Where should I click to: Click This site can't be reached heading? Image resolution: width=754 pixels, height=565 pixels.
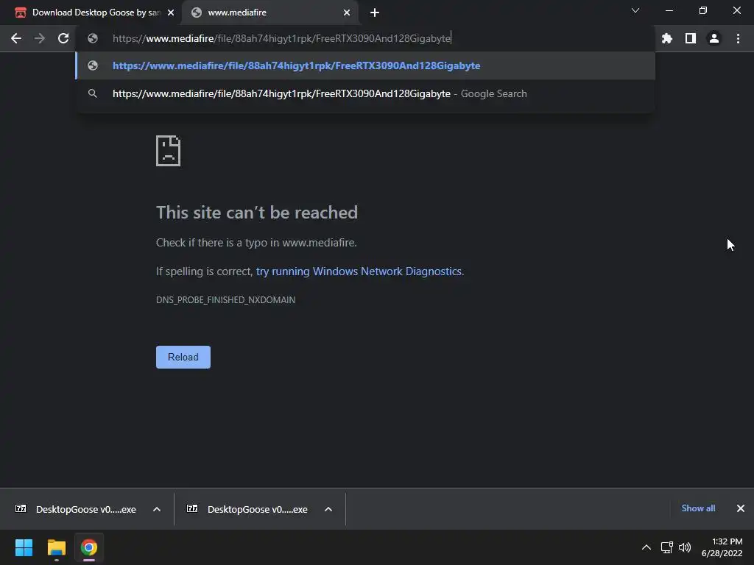pyautogui.click(x=257, y=213)
